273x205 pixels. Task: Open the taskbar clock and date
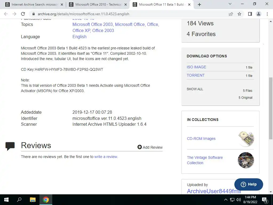250,200
